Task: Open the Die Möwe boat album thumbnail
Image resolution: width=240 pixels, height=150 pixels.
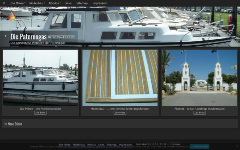Action: point(40,78)
